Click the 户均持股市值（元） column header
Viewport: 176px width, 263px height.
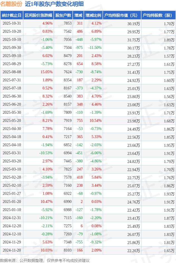click(x=122, y=15)
